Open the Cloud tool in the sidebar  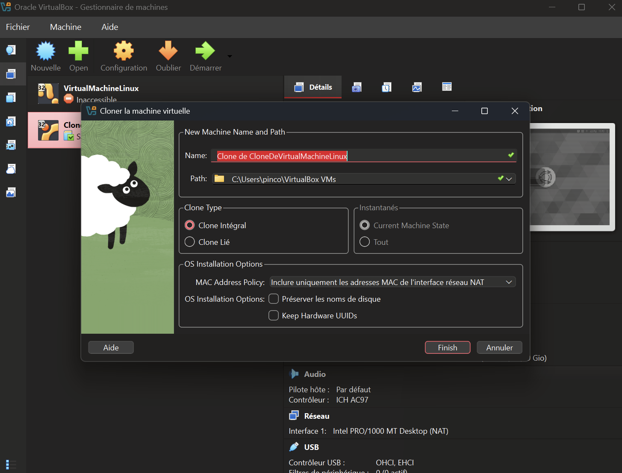point(11,169)
